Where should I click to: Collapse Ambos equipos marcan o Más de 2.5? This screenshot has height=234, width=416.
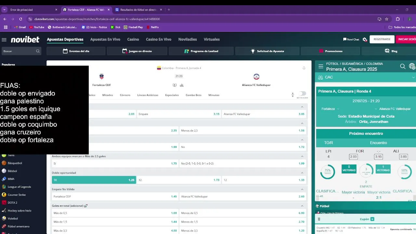point(302,156)
